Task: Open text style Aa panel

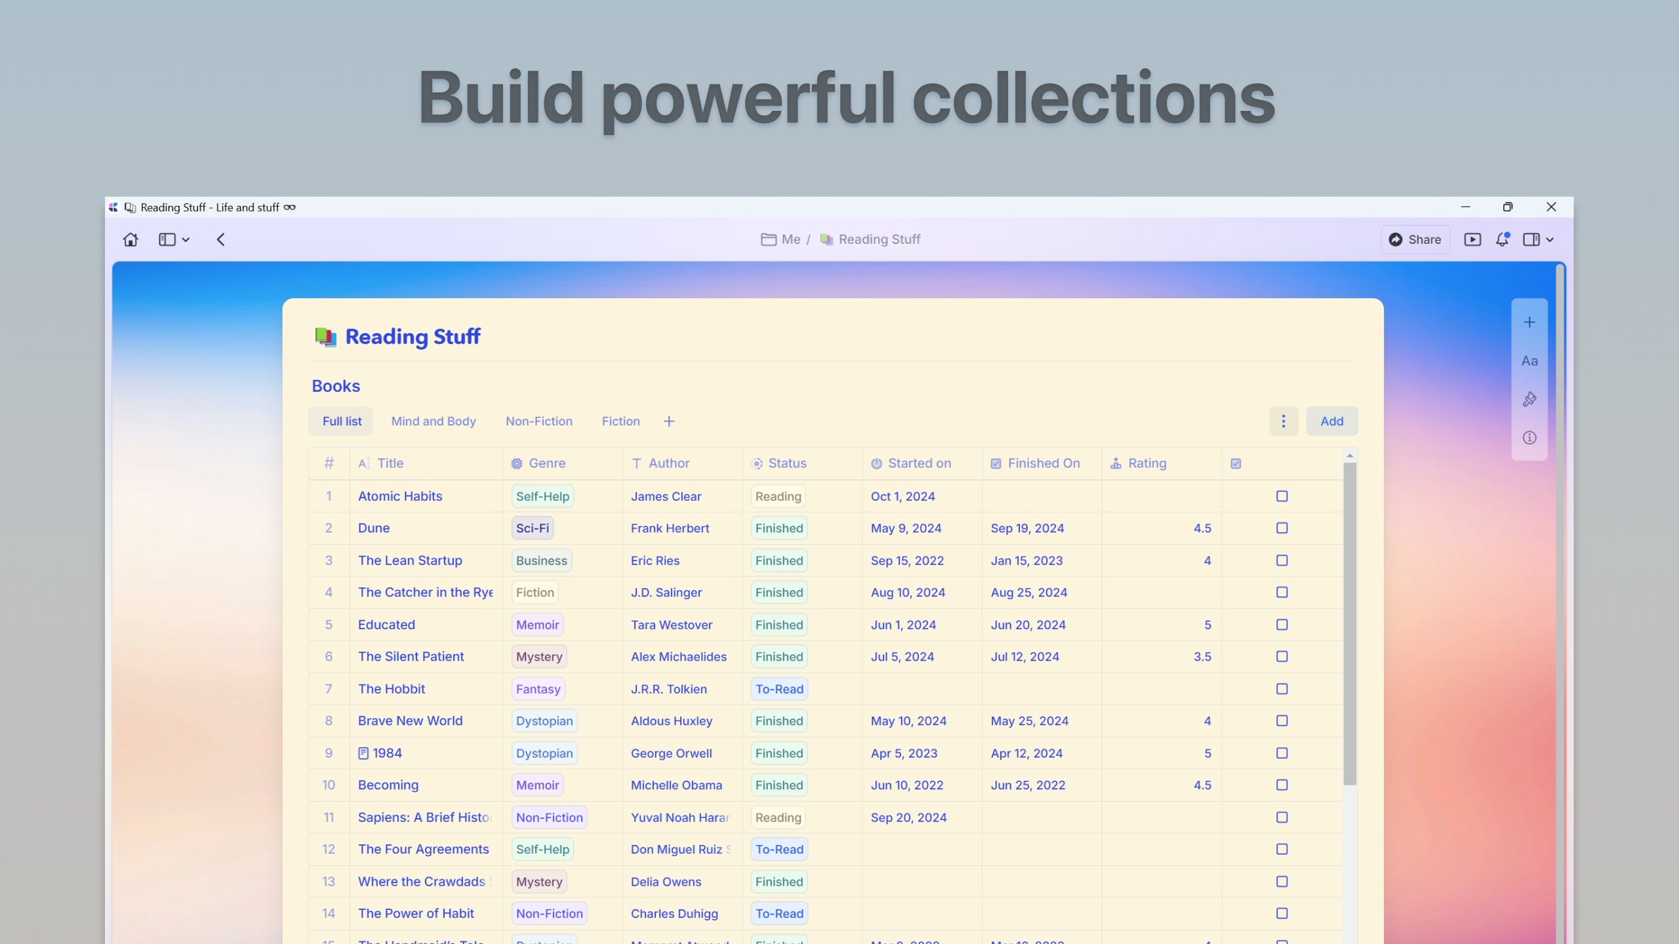Action: [x=1529, y=361]
